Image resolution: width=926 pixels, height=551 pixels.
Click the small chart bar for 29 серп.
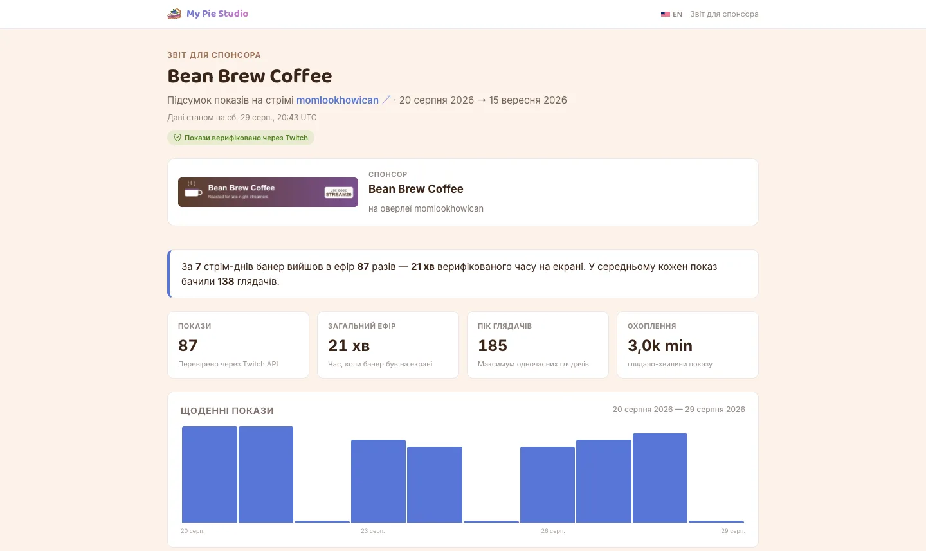pyautogui.click(x=716, y=521)
